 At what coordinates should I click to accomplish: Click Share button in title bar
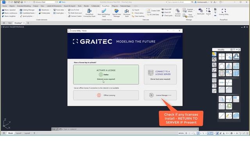pyautogui.click(x=62, y=2)
